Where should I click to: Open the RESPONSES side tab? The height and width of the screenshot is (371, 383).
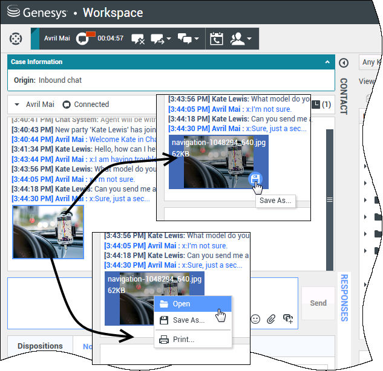pos(344,297)
